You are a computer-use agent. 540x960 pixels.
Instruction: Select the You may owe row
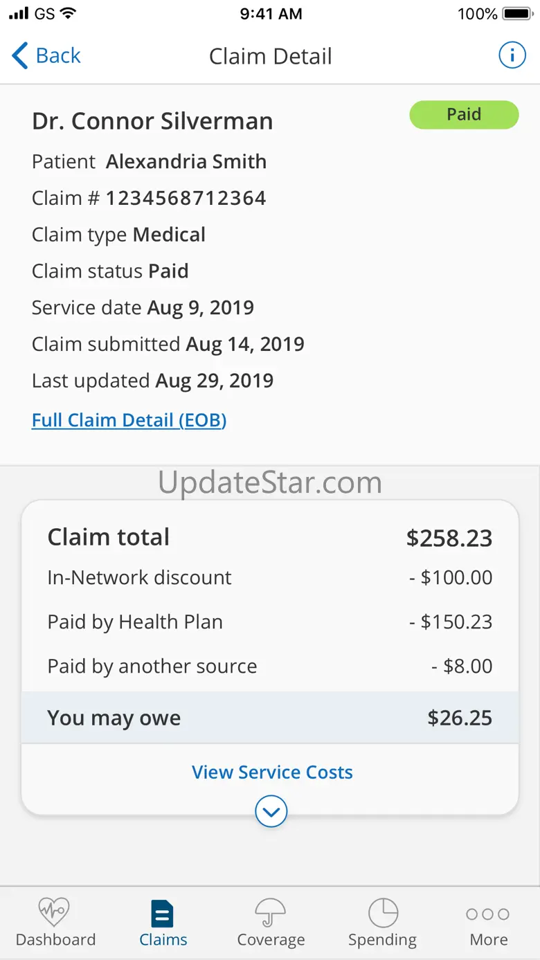point(270,718)
